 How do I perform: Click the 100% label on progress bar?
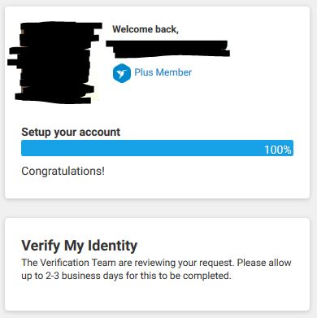(278, 150)
